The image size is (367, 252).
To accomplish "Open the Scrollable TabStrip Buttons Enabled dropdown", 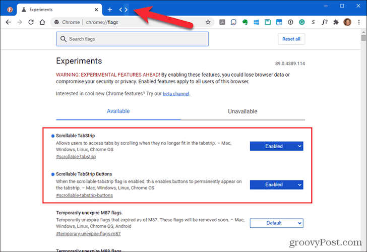I will coord(276,185).
